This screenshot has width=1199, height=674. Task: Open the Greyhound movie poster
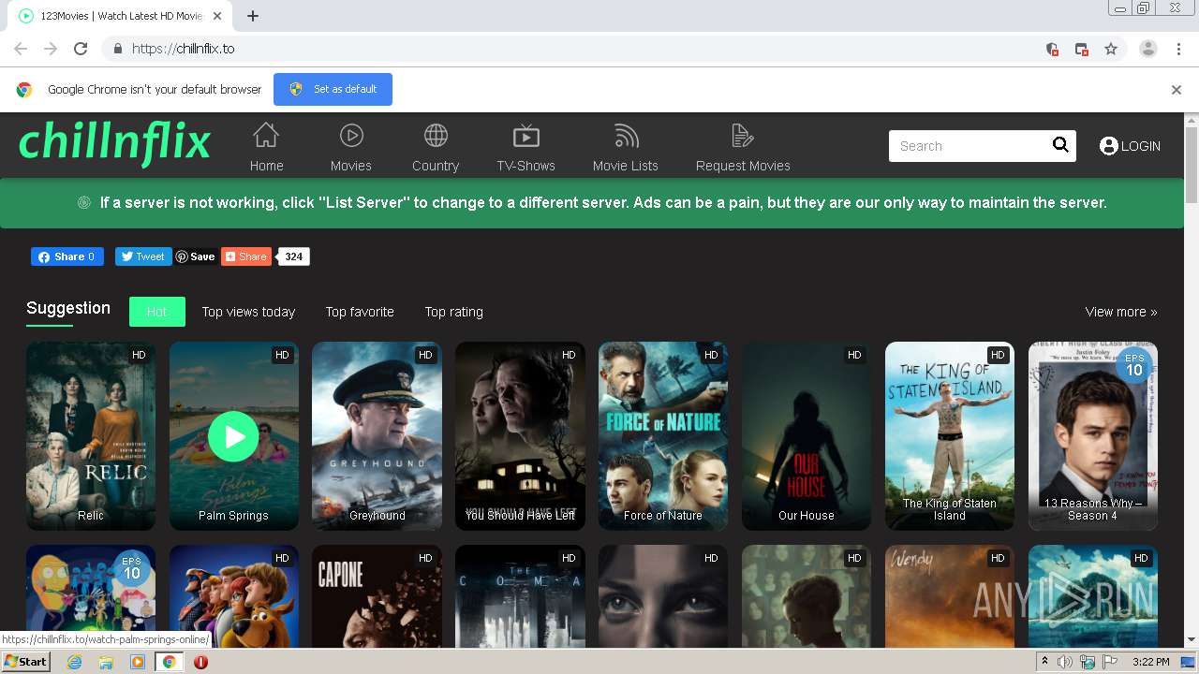pyautogui.click(x=377, y=436)
